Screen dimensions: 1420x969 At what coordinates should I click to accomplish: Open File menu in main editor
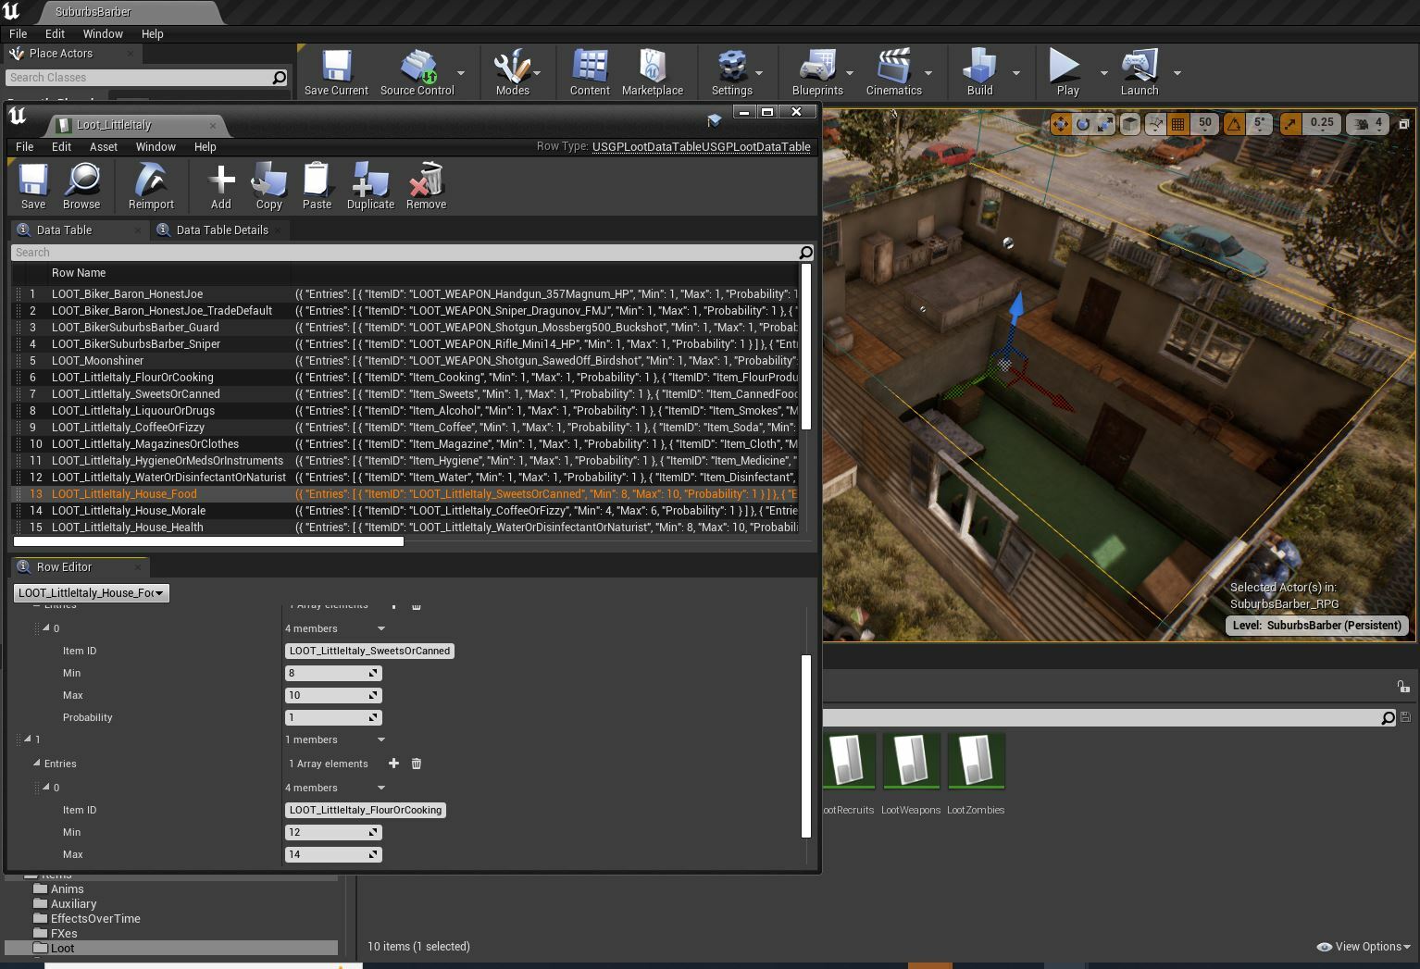pyautogui.click(x=18, y=33)
